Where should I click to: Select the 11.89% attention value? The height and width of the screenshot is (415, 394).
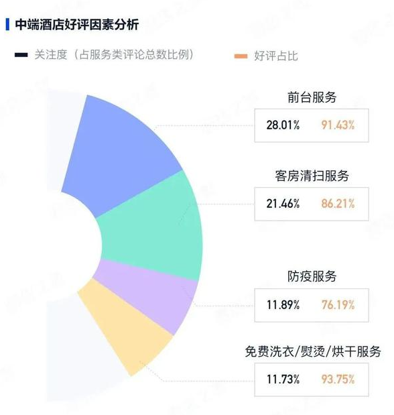pos(283,305)
